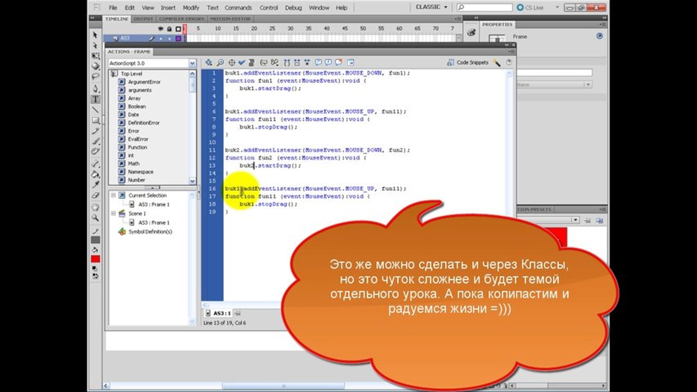This screenshot has width=697, height=392.
Task: Open the Commands menu
Action: (x=238, y=8)
